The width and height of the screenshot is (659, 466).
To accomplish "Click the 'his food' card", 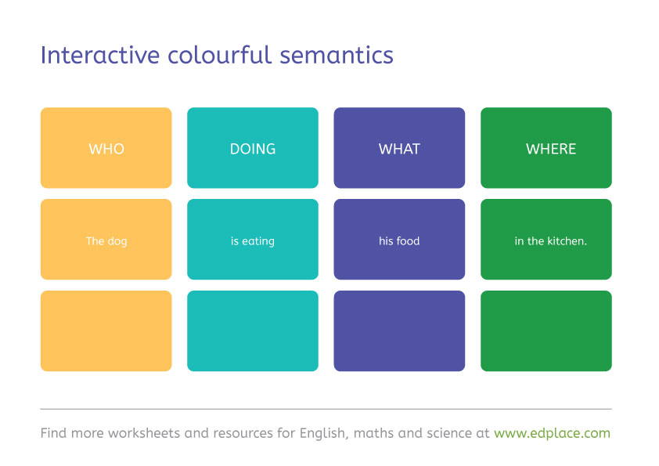I will pyautogui.click(x=399, y=240).
